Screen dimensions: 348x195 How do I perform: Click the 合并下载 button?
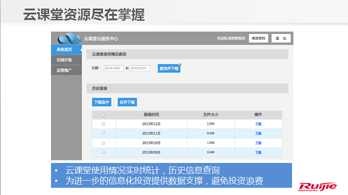pyautogui.click(x=127, y=102)
